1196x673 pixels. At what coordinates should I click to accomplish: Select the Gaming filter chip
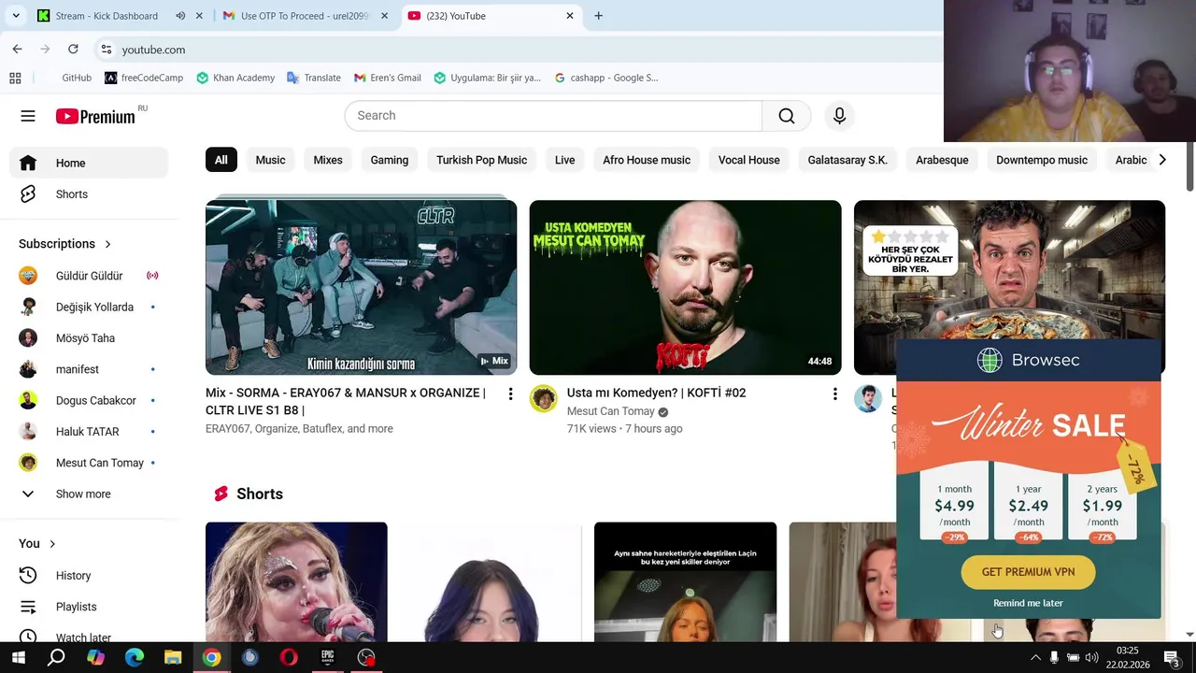[x=389, y=160]
